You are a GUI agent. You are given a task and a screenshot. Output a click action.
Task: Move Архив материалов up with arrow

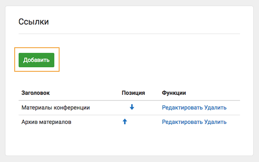(125, 122)
